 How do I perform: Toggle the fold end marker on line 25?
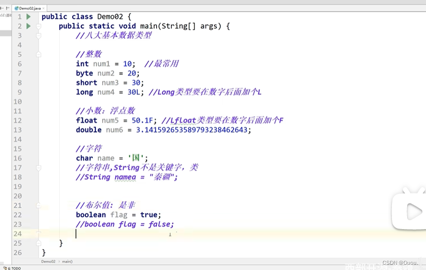[x=39, y=243]
